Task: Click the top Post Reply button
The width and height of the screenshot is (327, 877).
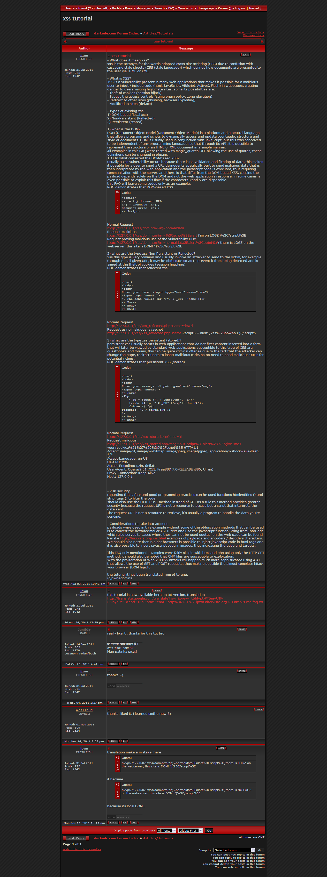Action: click(x=76, y=34)
